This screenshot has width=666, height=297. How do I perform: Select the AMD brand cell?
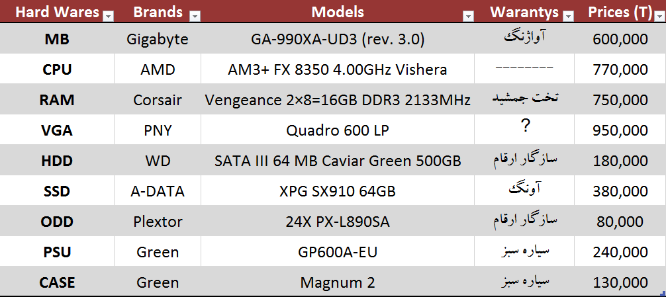point(157,69)
